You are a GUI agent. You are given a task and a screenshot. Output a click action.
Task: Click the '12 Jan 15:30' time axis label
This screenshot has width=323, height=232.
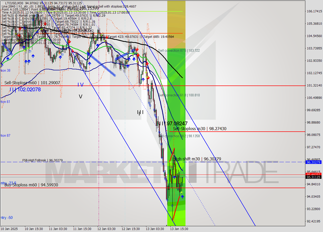[131, 229]
